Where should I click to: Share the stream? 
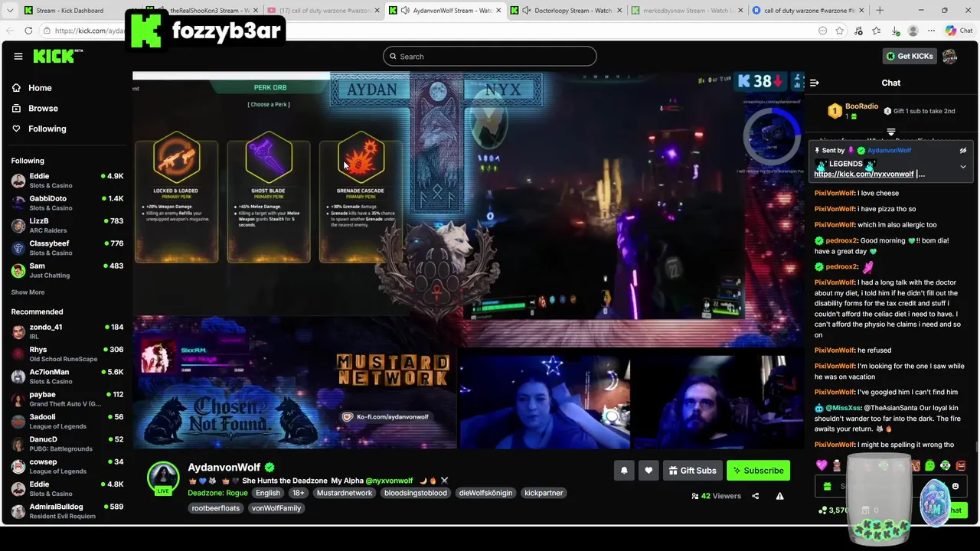coord(755,496)
